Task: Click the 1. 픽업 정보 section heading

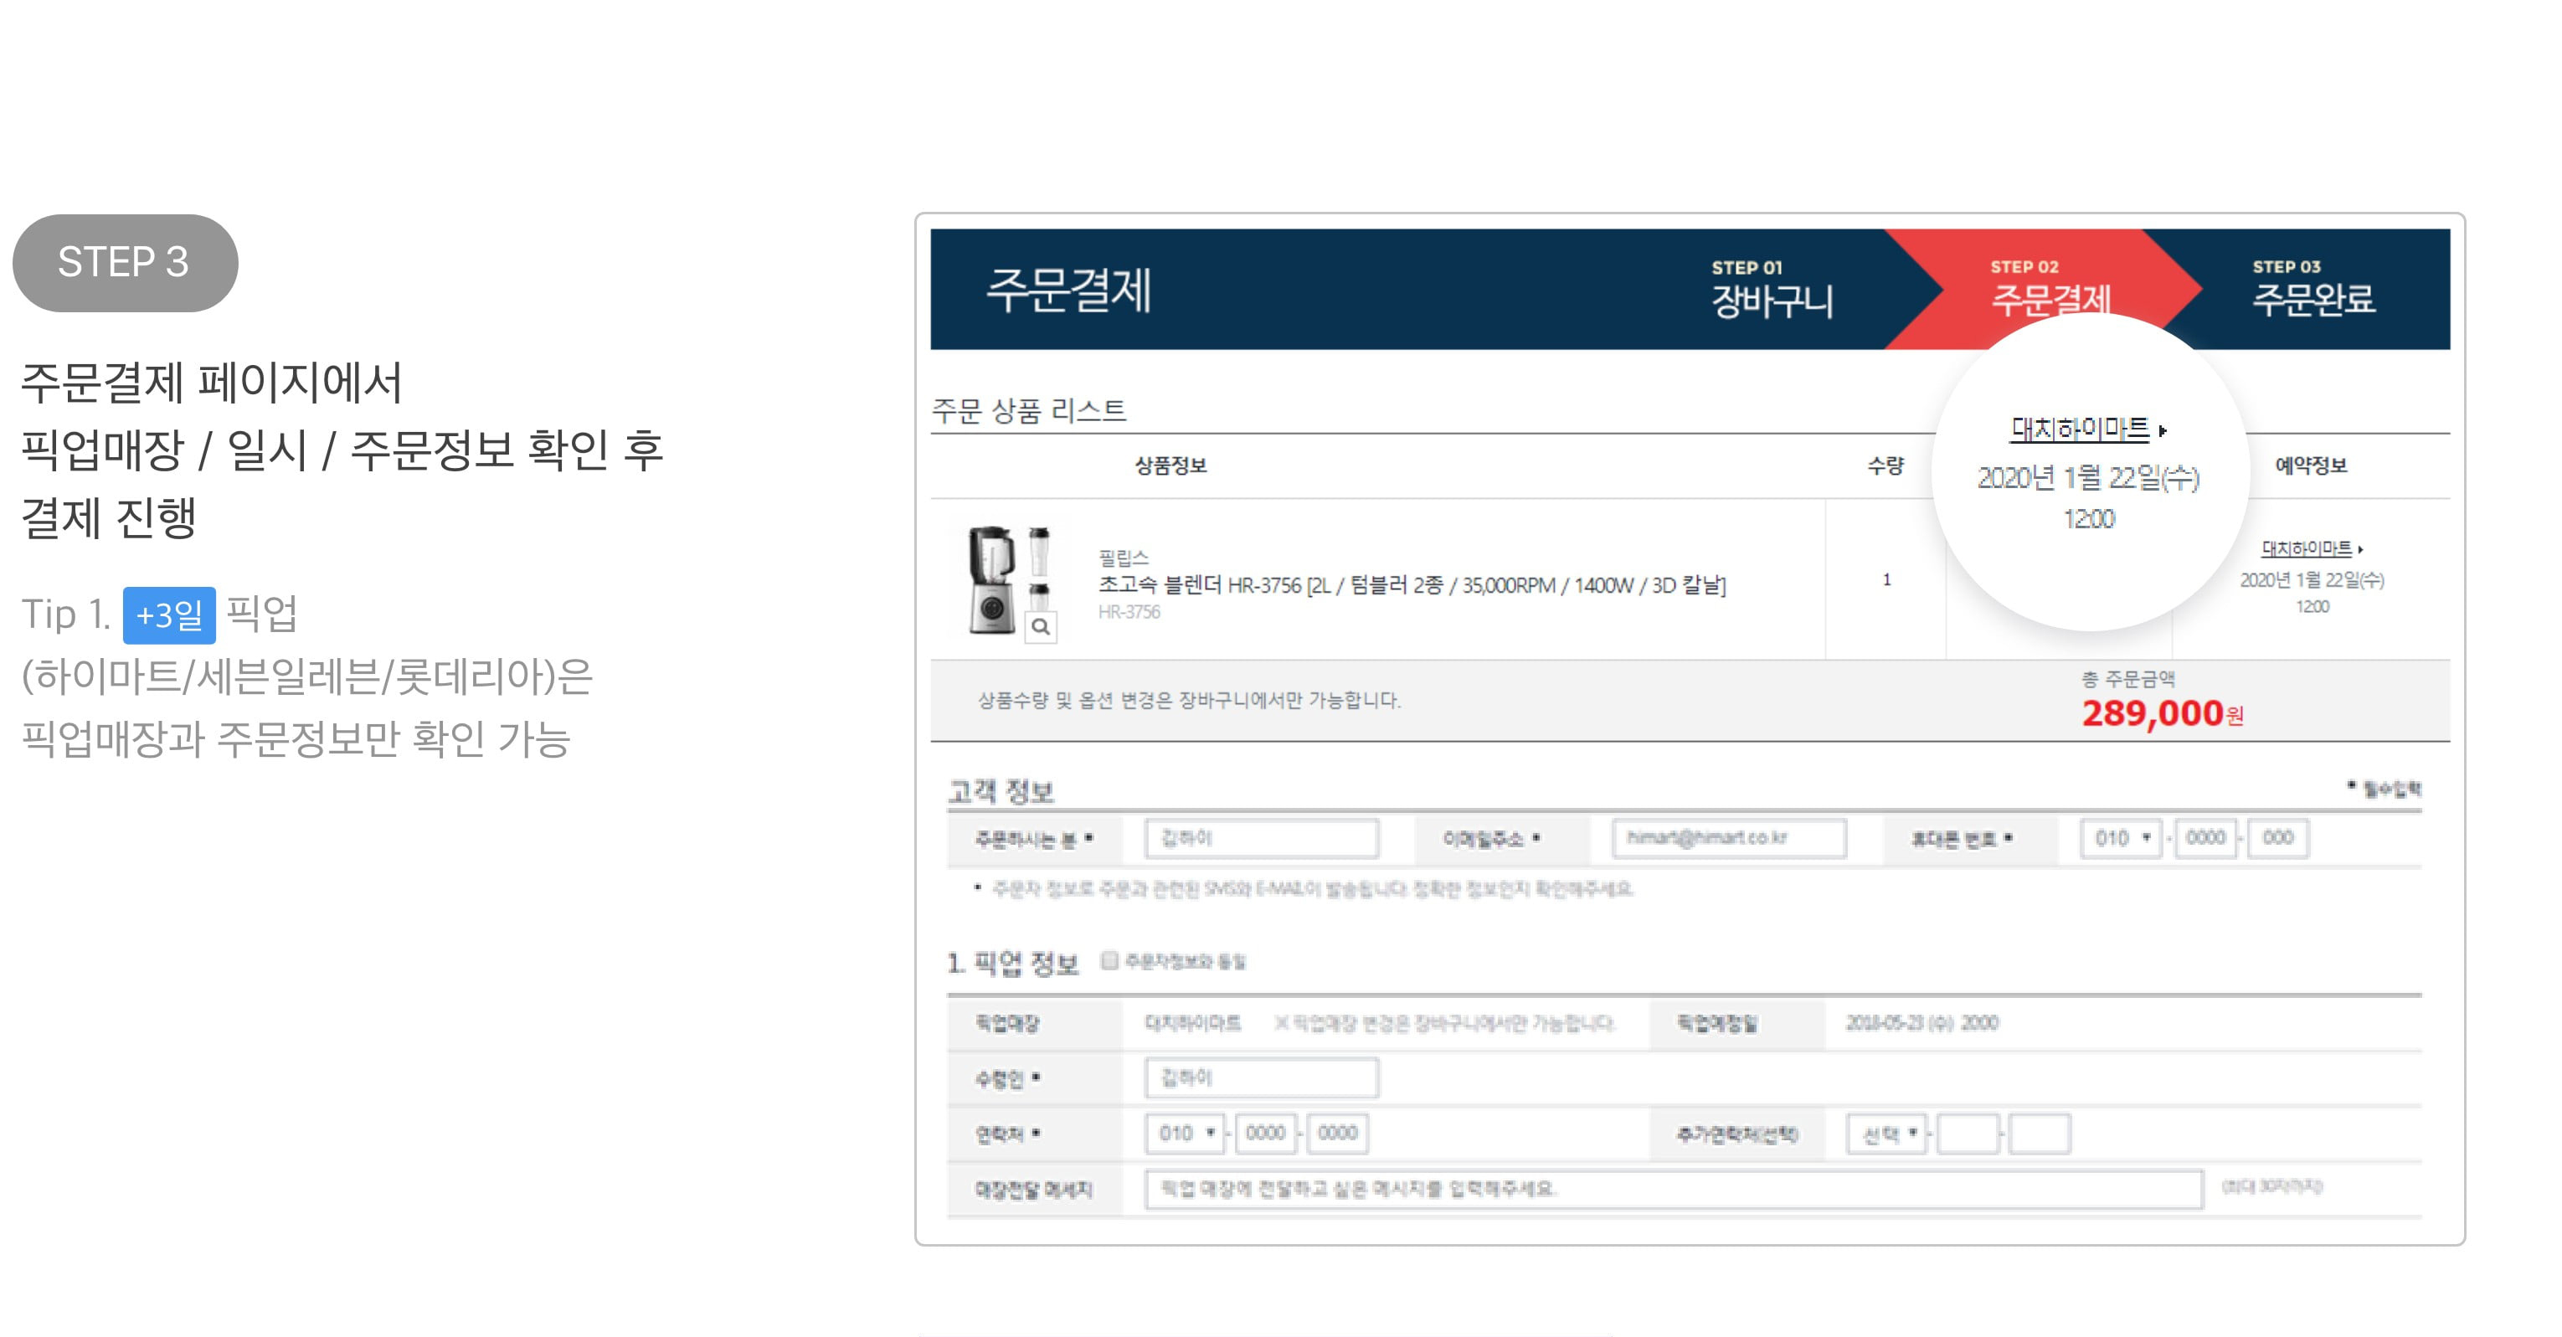Action: click(x=1013, y=963)
